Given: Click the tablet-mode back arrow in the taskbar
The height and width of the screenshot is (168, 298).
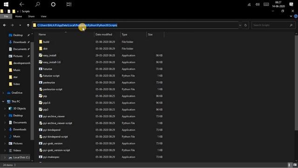Looking at the screenshot, I should pos(22,4).
